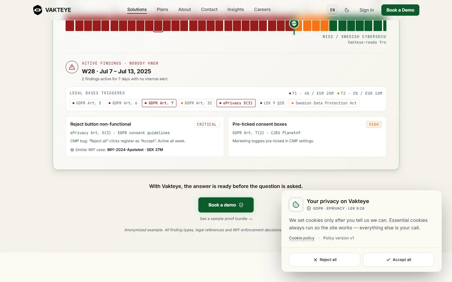
Task: Select the LEK 9 §28 chip
Action: (272, 103)
